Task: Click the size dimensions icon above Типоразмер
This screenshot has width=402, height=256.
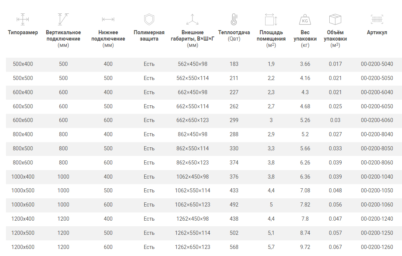Action: (23, 19)
